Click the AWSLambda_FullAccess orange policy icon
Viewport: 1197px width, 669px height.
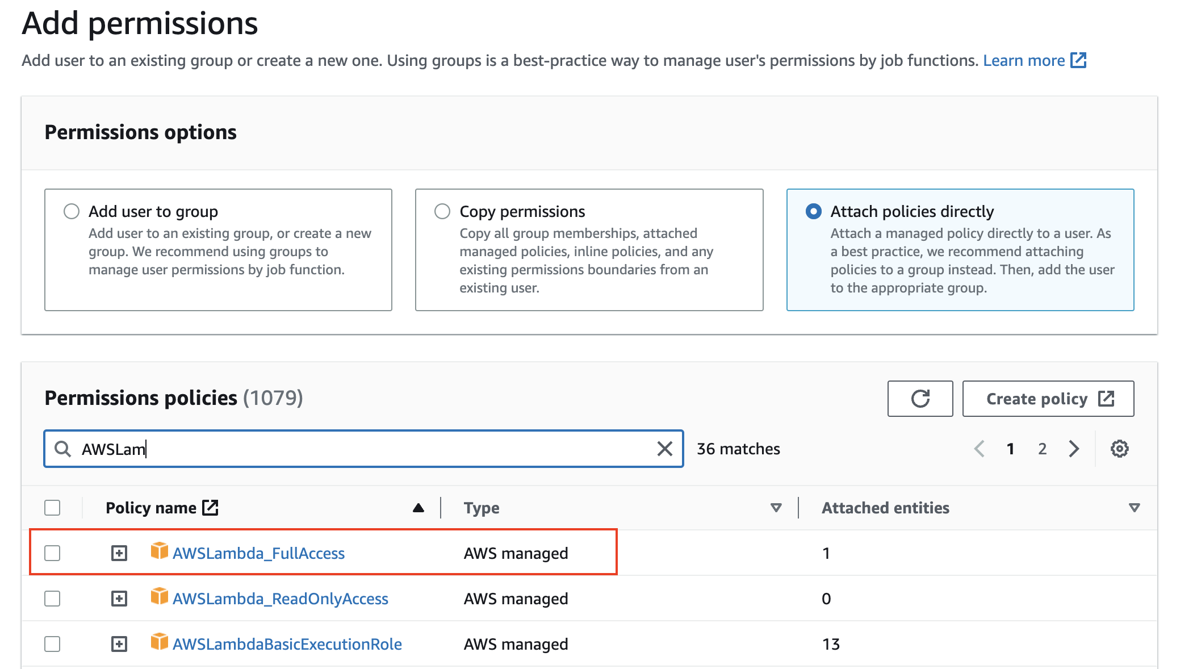[x=159, y=551]
